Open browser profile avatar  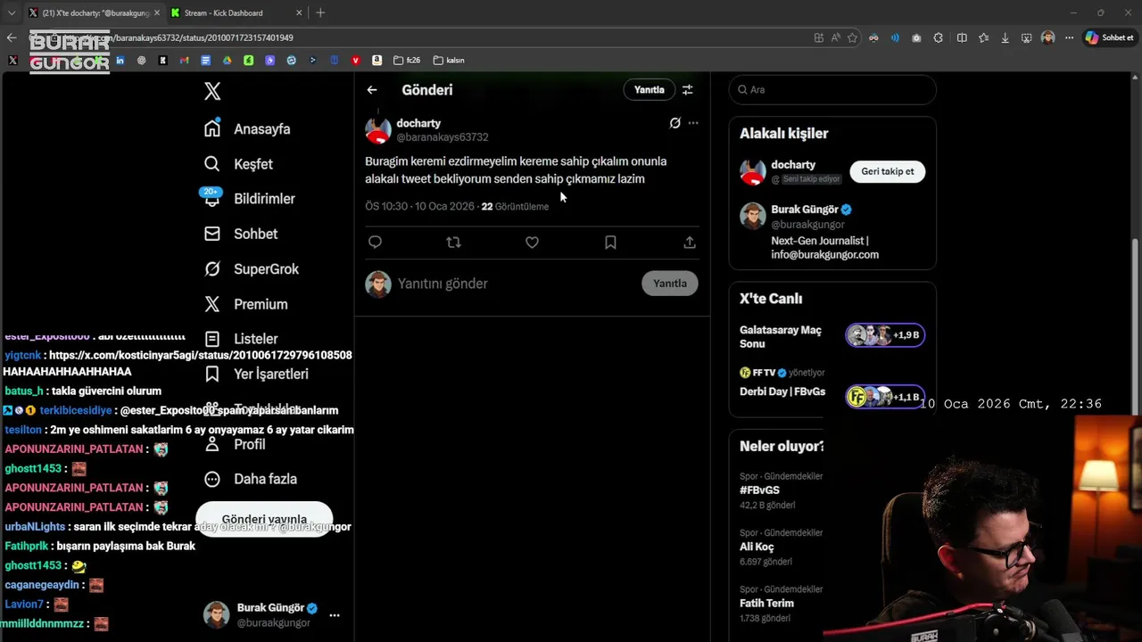point(1047,37)
